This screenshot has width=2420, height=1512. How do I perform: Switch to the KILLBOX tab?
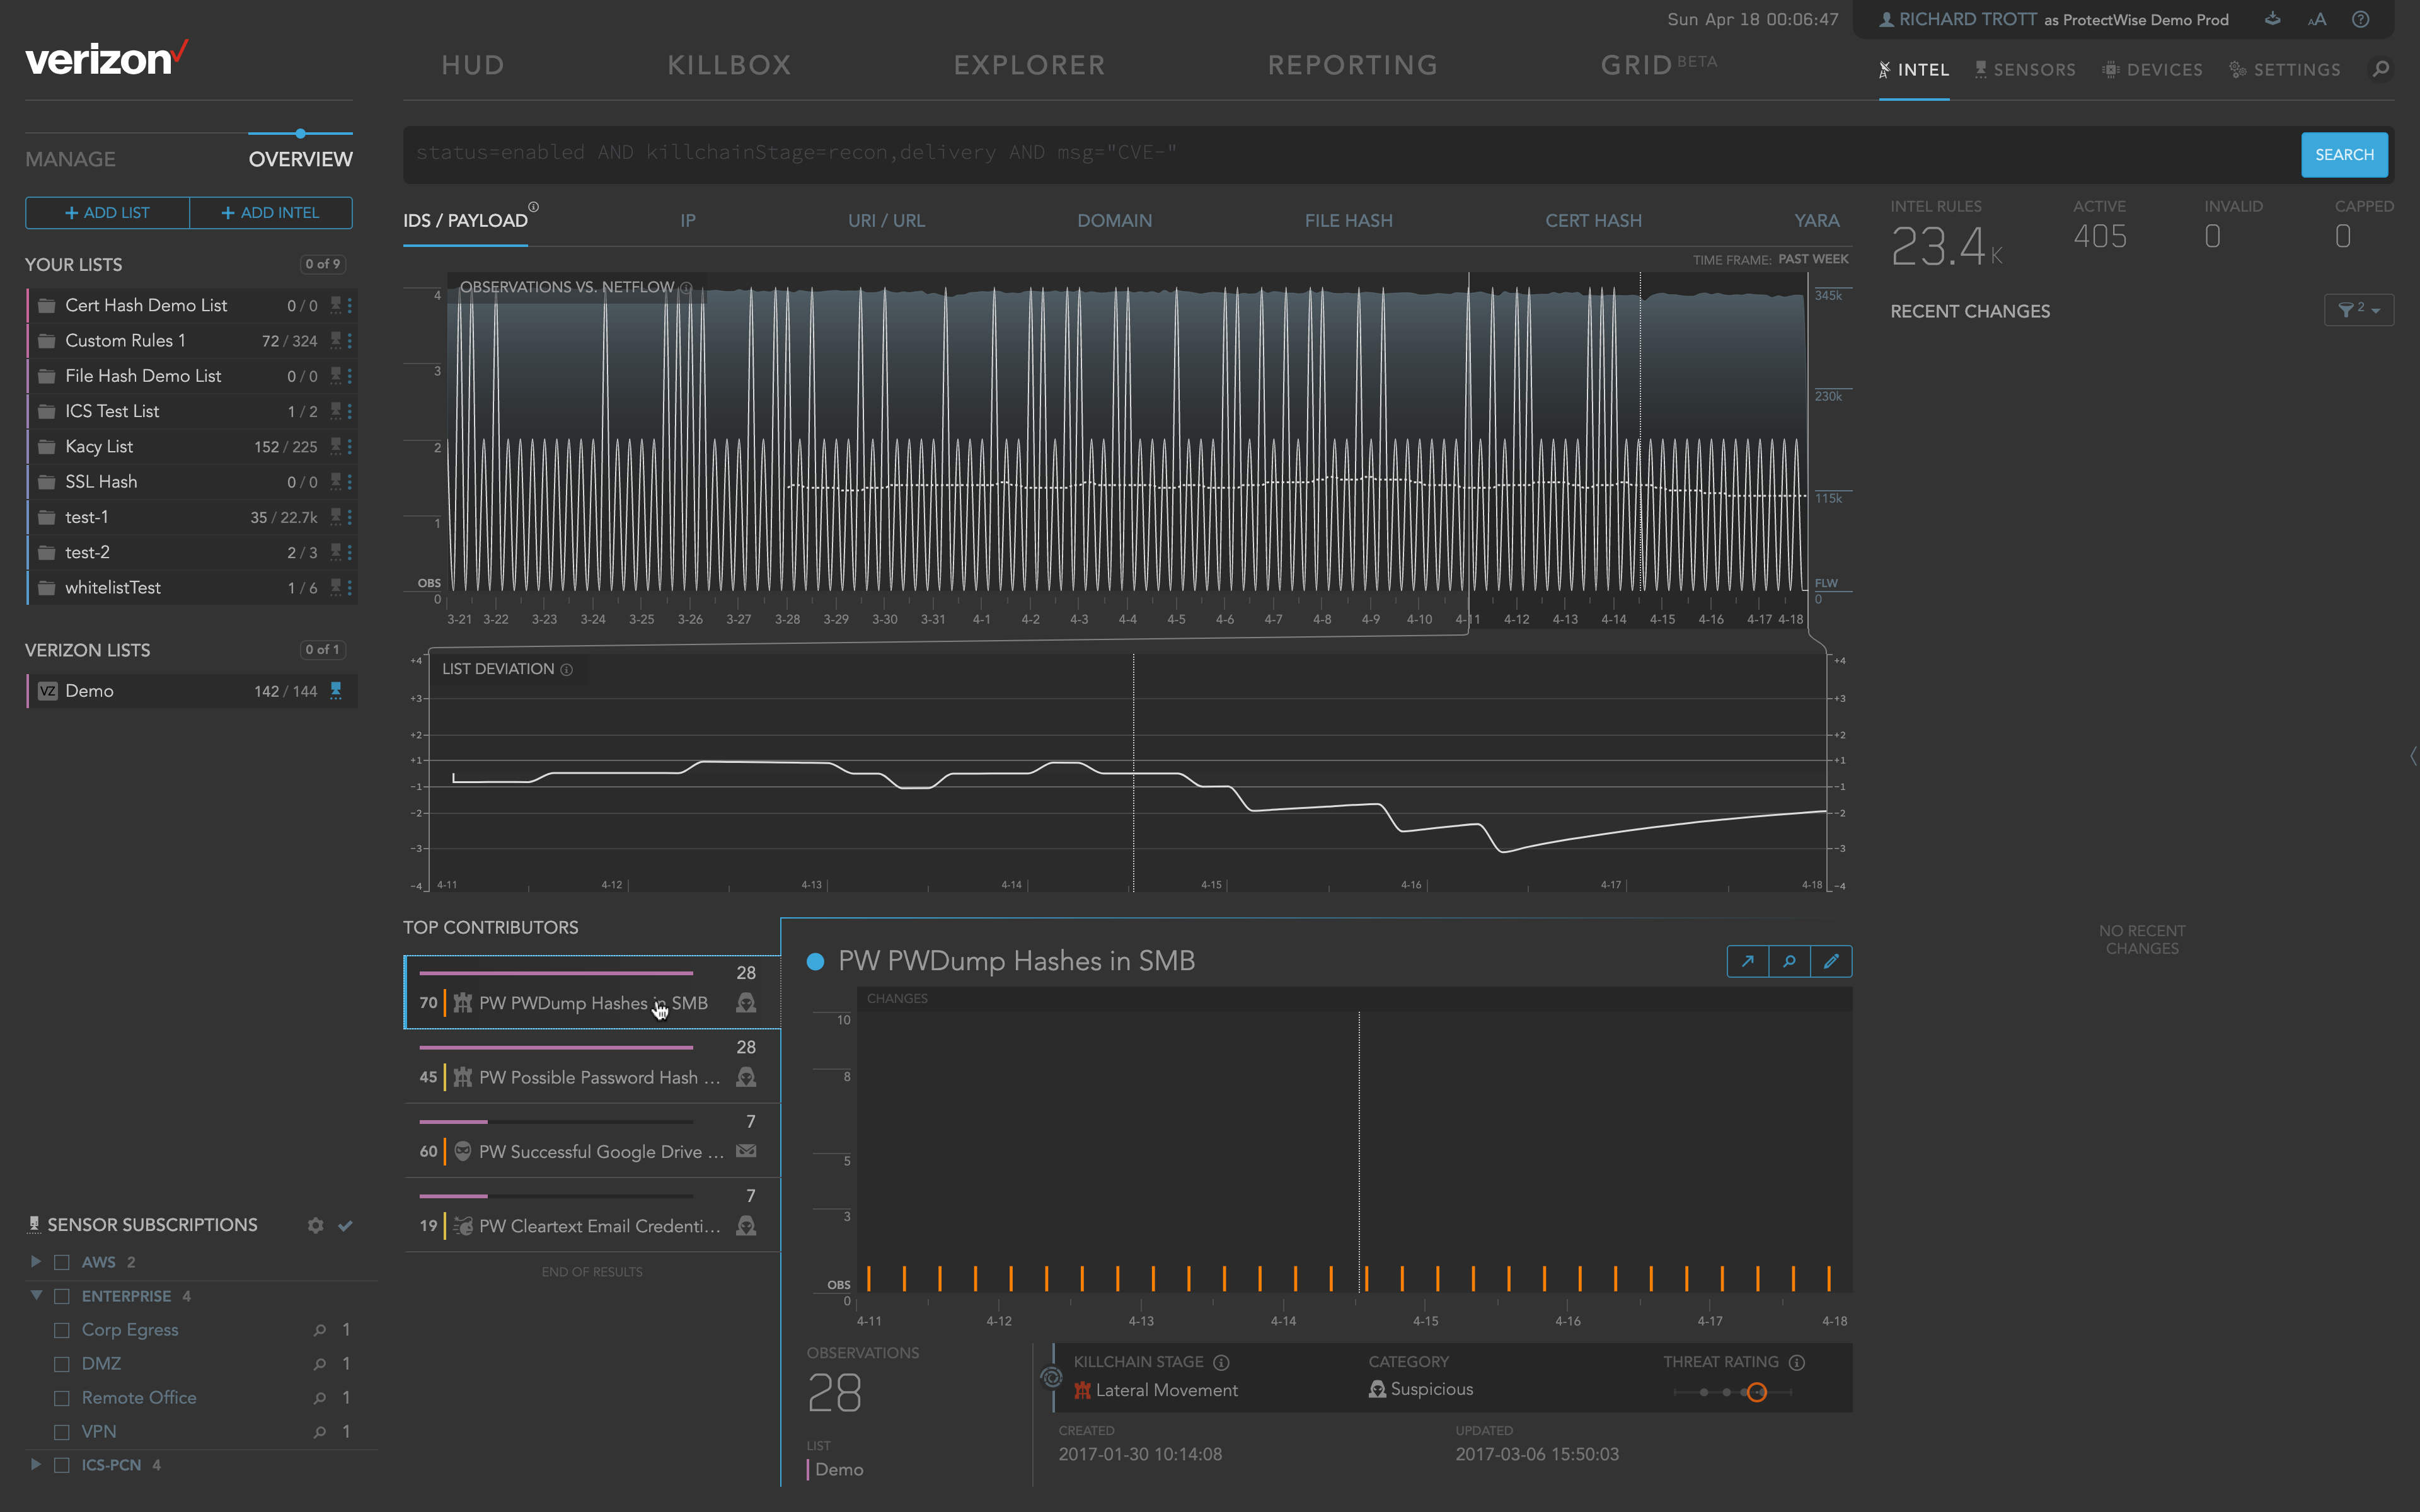click(729, 66)
